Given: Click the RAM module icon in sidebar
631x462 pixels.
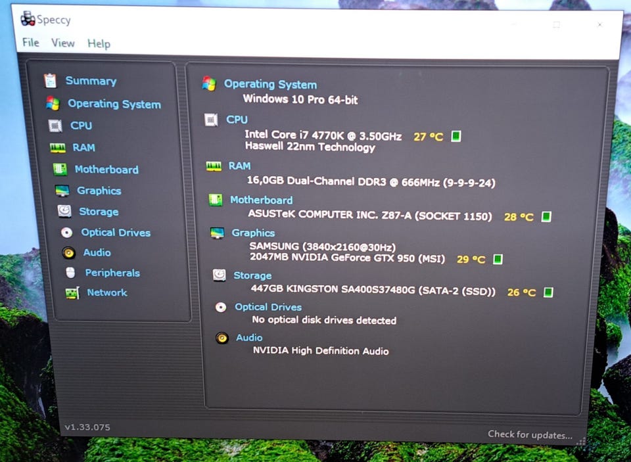Looking at the screenshot, I should (58, 148).
